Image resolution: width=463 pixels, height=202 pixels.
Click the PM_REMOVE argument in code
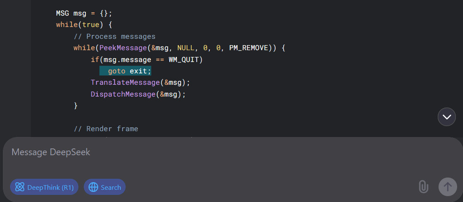249,48
